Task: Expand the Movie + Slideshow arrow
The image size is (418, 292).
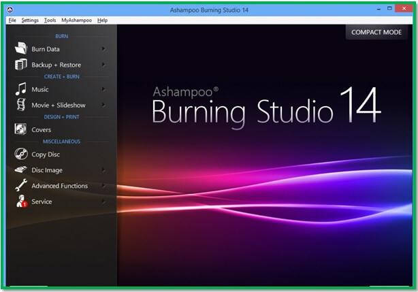Action: 103,105
